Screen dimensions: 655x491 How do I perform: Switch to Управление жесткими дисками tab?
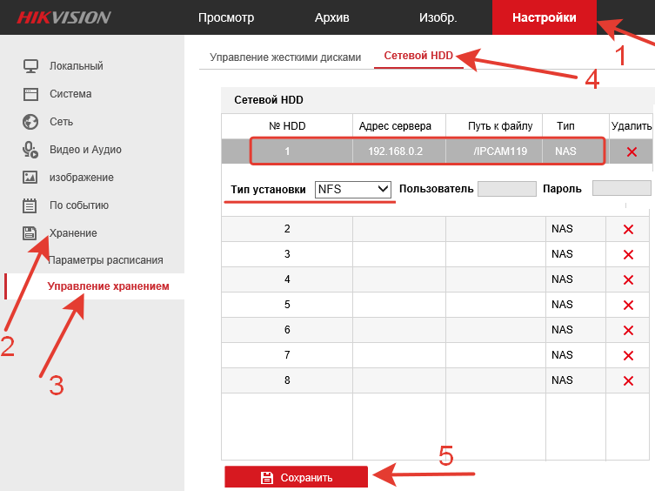click(x=285, y=57)
